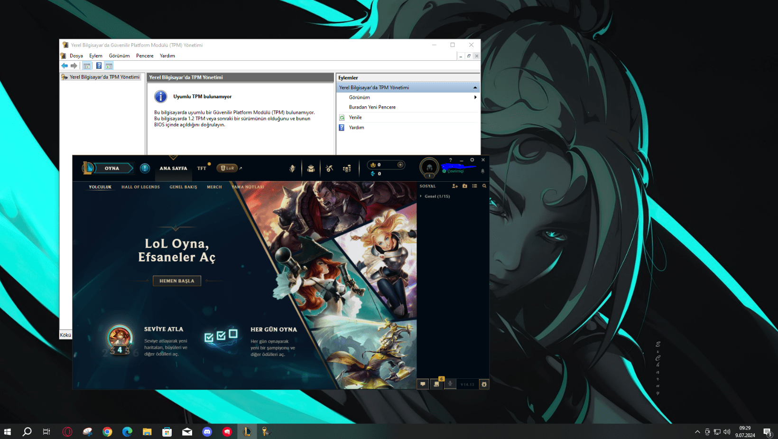Click the notification bell in League client
The height and width of the screenshot is (439, 778).
(483, 171)
